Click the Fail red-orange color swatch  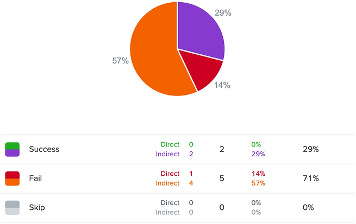tap(13, 178)
